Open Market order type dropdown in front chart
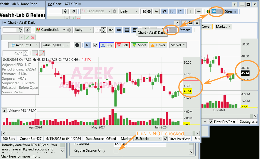Screen dimensions: 260x159 click(x=178, y=45)
